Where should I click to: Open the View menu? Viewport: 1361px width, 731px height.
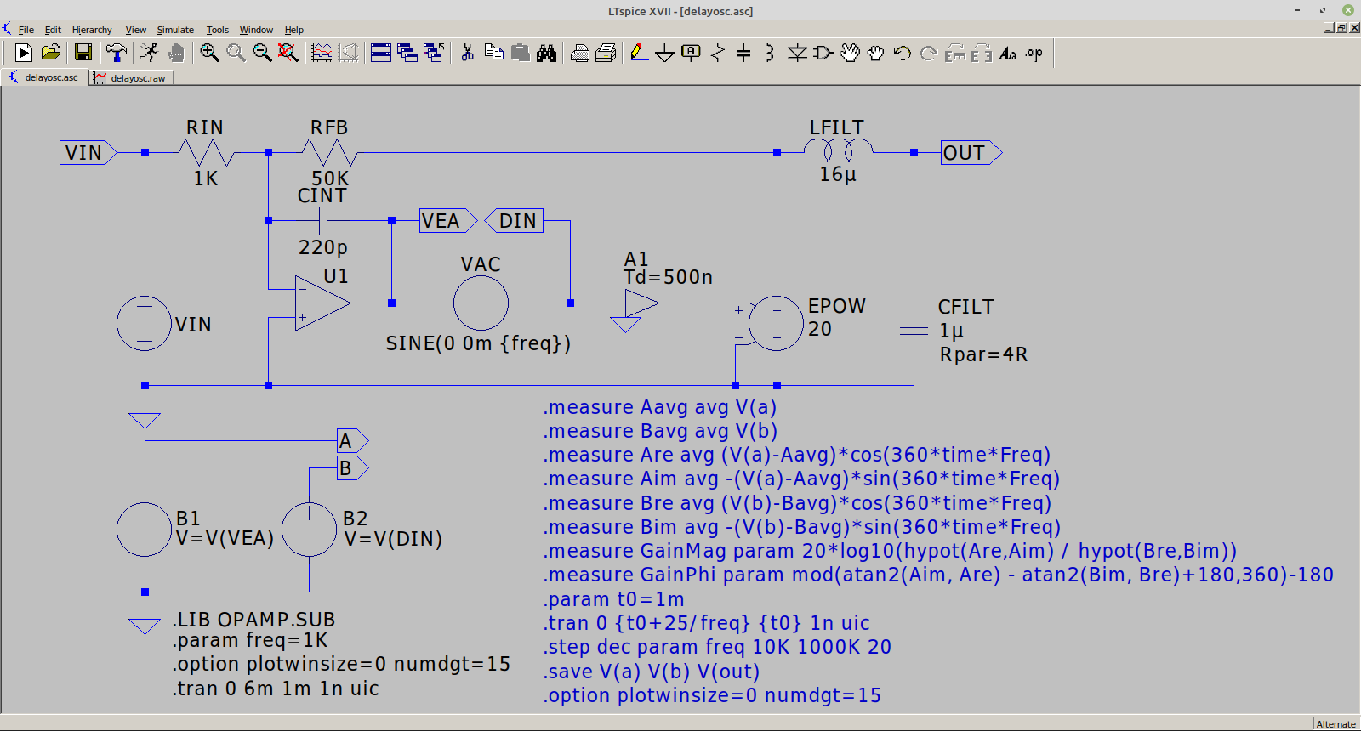(x=136, y=30)
